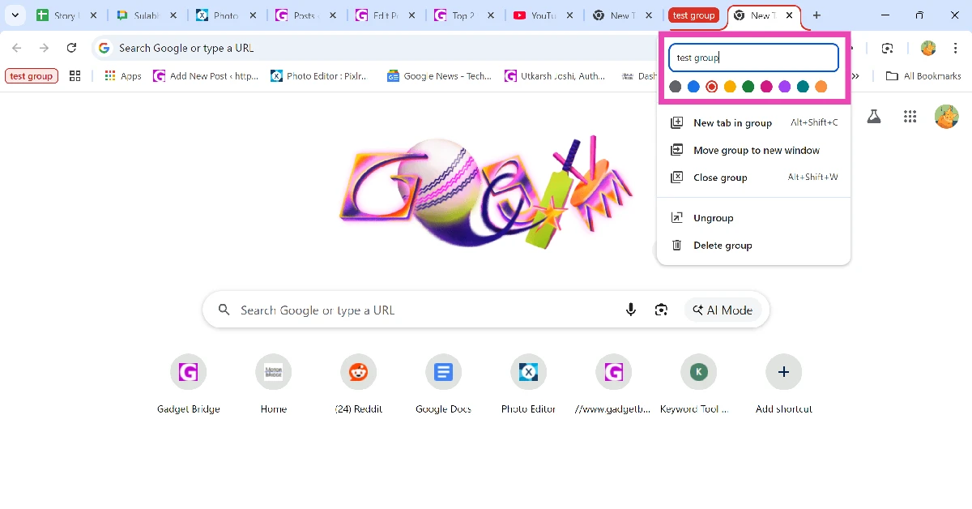Click the Search Labs flask icon

873,117
